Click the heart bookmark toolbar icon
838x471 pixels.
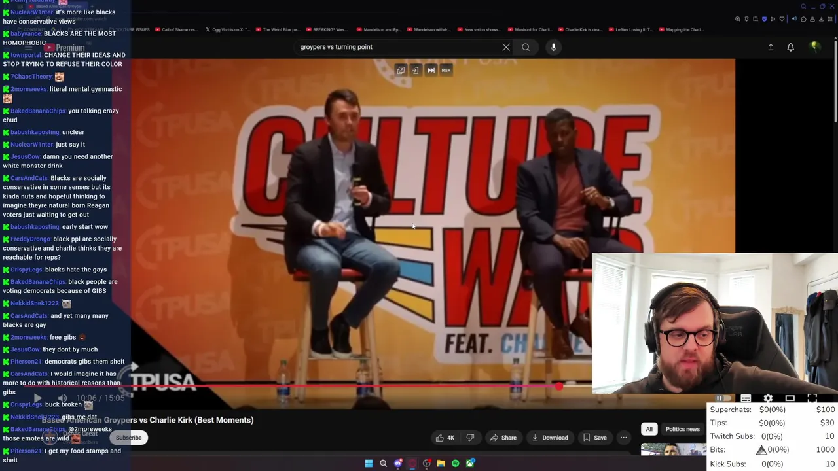coord(782,19)
